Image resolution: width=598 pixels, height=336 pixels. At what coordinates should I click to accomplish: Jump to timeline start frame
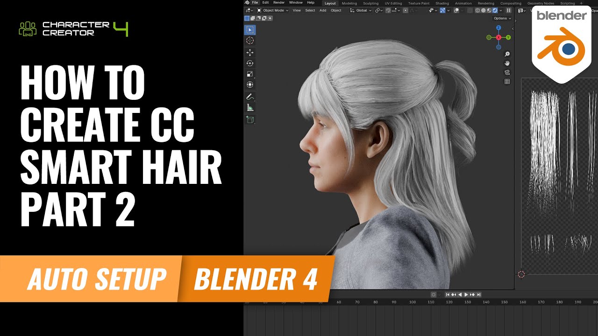coord(448,294)
